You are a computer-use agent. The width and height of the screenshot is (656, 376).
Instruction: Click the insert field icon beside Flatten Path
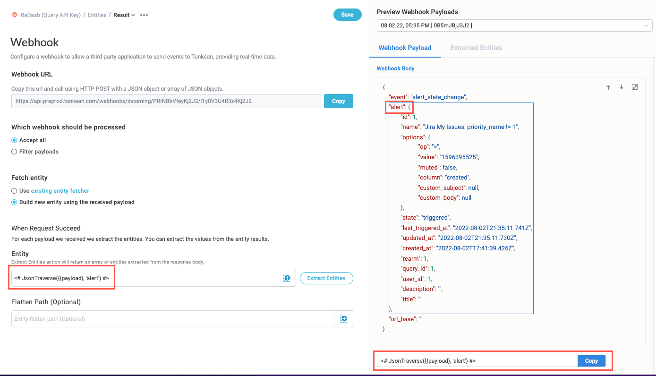coord(343,318)
